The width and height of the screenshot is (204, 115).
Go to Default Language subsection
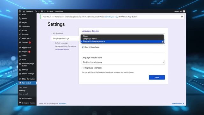click(x=62, y=43)
